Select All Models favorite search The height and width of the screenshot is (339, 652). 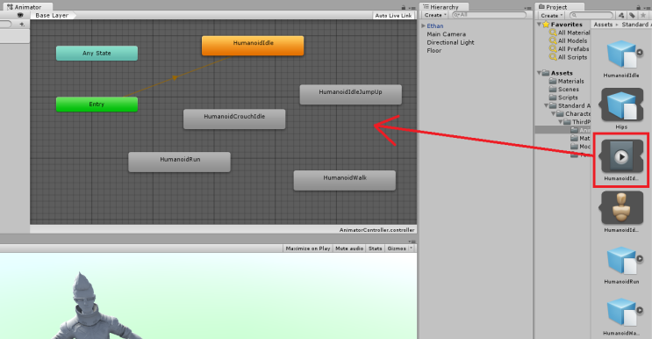(568, 40)
